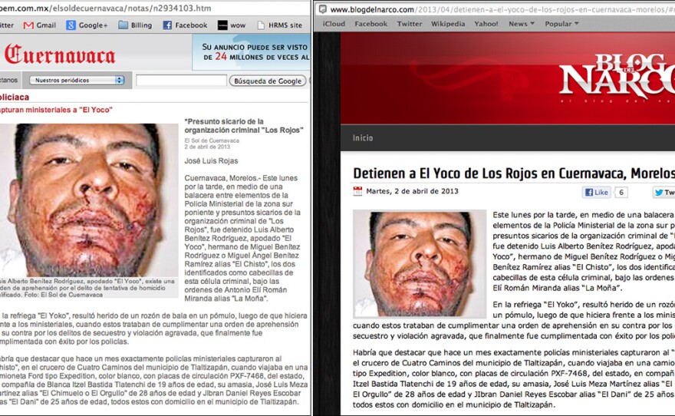
Task: Open the Google+ bookmark
Action: [87, 25]
